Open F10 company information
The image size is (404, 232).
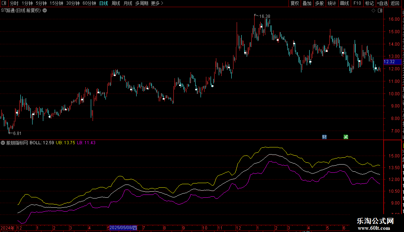(x=357, y=3)
